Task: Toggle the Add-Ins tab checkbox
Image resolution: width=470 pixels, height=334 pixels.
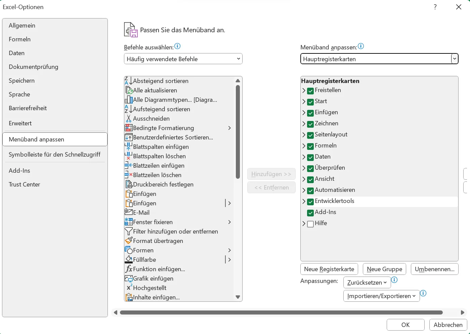Action: pyautogui.click(x=310, y=213)
